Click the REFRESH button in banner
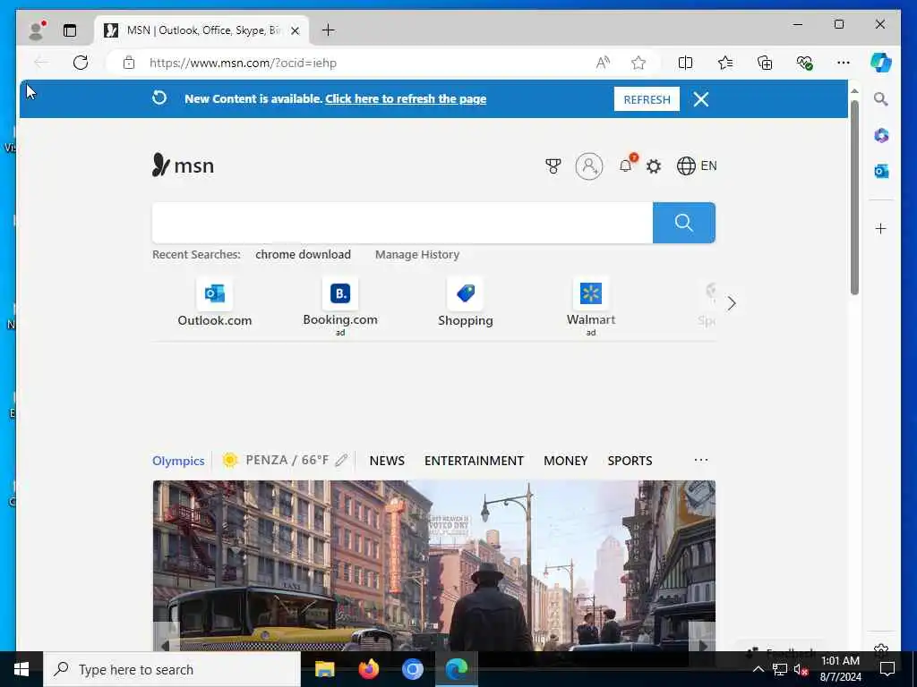This screenshot has height=687, width=917. click(x=647, y=99)
